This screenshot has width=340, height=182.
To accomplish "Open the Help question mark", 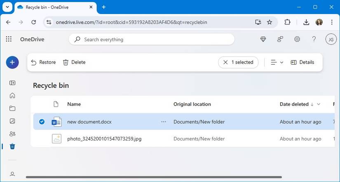I will click(314, 39).
